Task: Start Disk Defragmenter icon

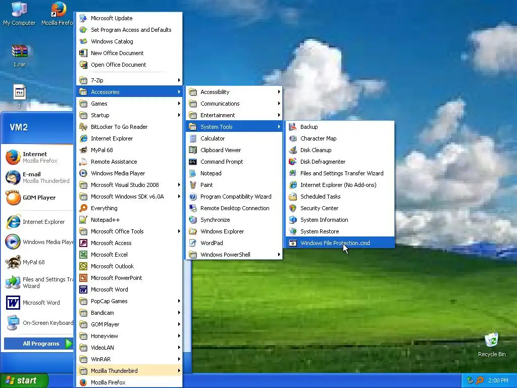Action: click(293, 161)
